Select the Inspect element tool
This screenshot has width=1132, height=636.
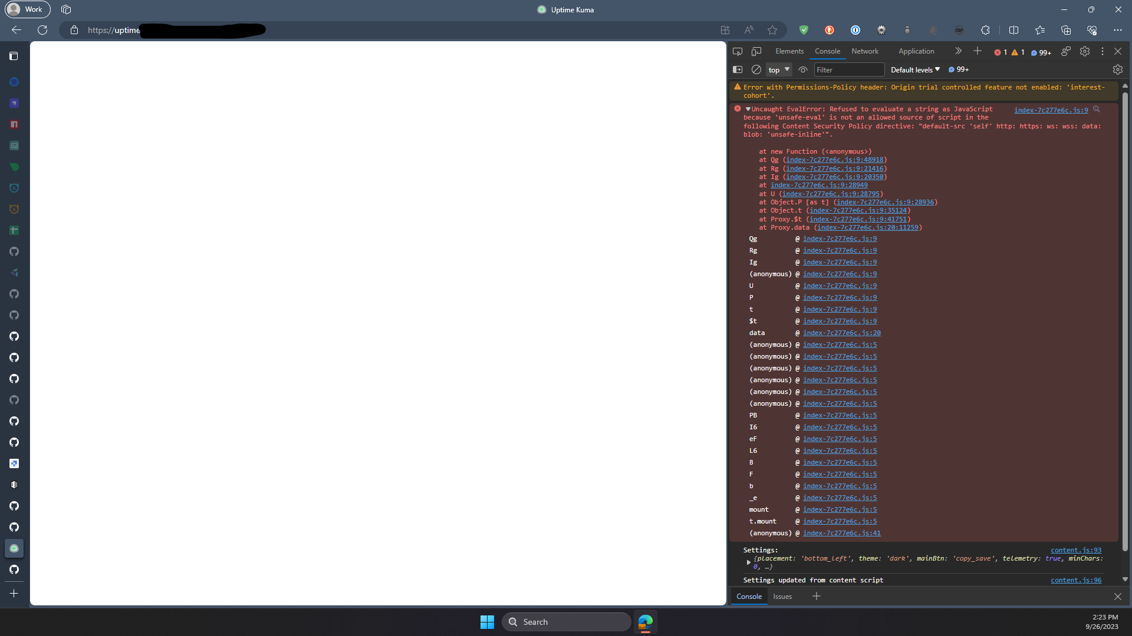[738, 51]
